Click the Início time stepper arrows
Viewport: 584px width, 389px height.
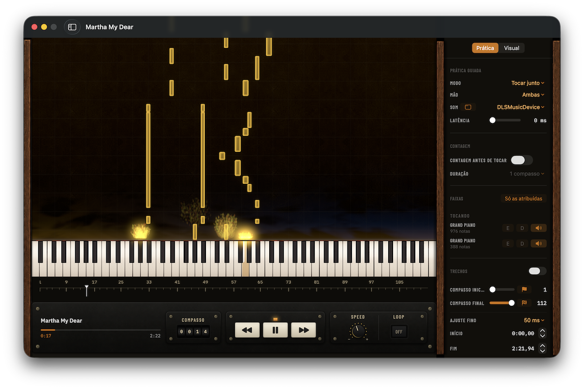pyautogui.click(x=542, y=333)
